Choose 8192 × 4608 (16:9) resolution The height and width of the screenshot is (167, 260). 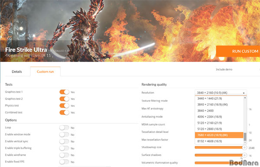219,141
